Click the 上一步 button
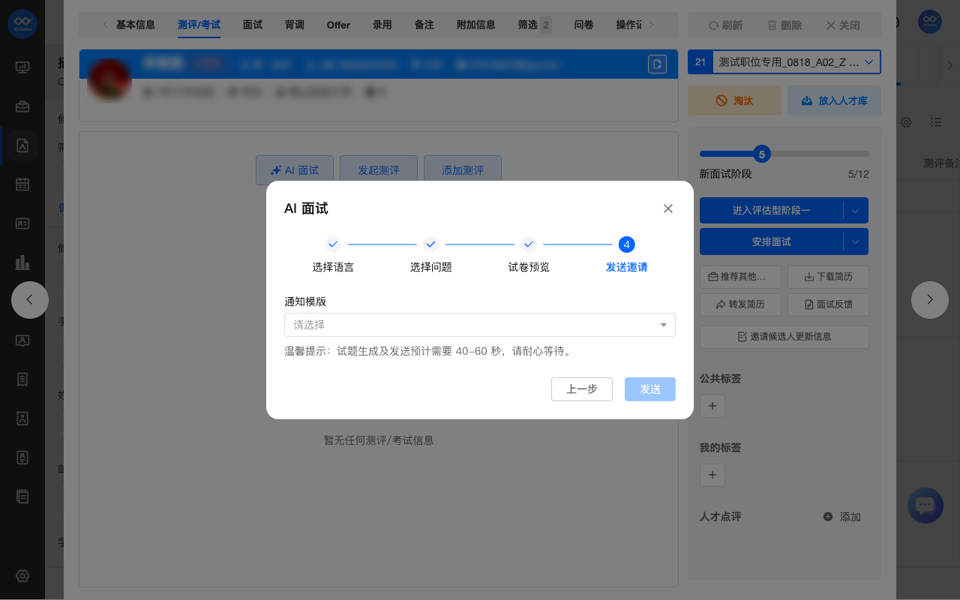The width and height of the screenshot is (960, 600). tap(581, 389)
